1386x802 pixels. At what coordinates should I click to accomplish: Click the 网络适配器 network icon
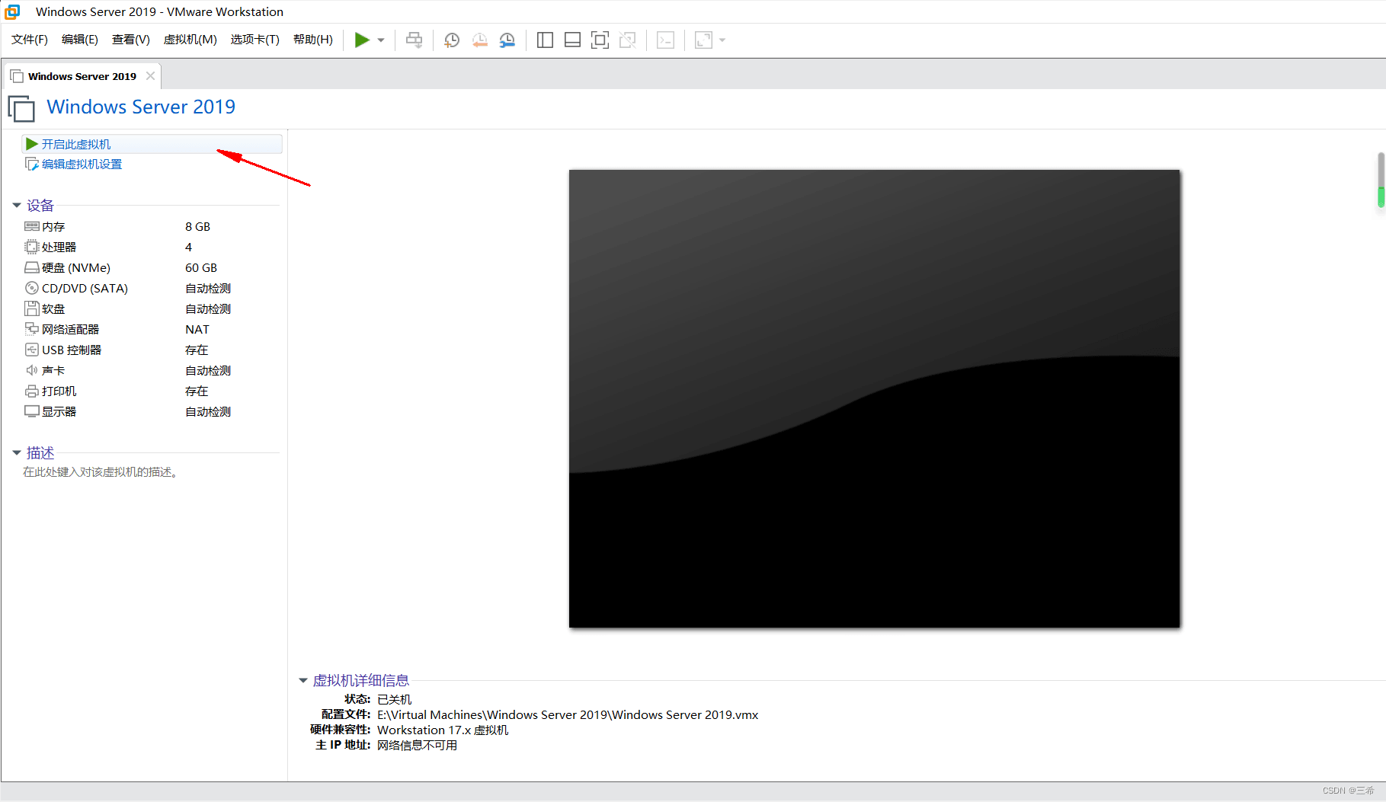pos(31,329)
